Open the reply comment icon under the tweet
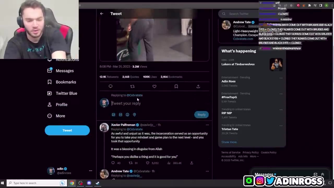 point(110,86)
